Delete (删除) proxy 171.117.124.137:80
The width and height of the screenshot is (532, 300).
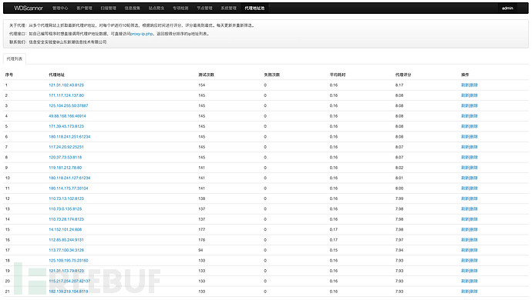(473, 95)
